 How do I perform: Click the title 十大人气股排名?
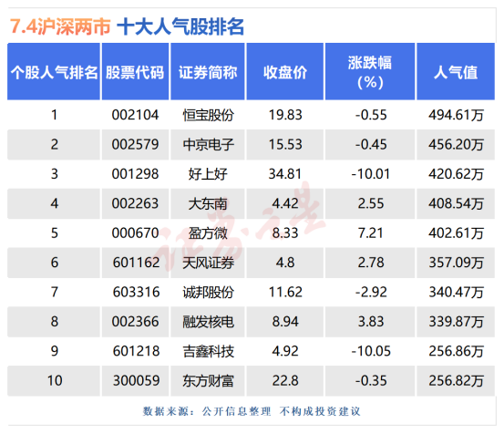pos(180,26)
